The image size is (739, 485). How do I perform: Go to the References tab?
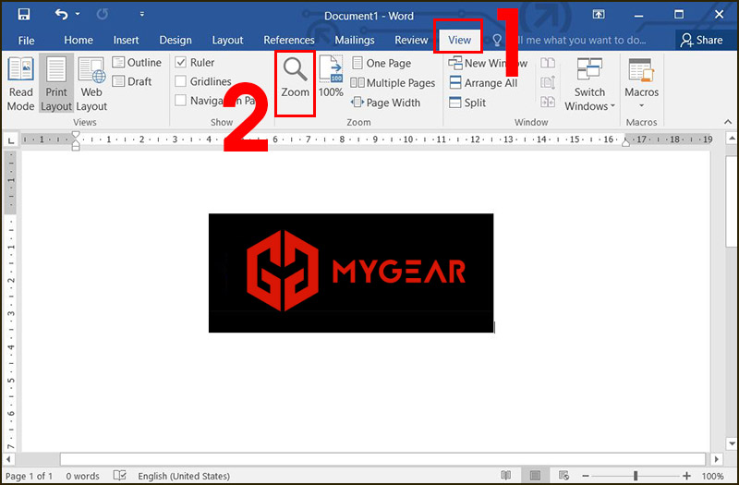coord(289,40)
